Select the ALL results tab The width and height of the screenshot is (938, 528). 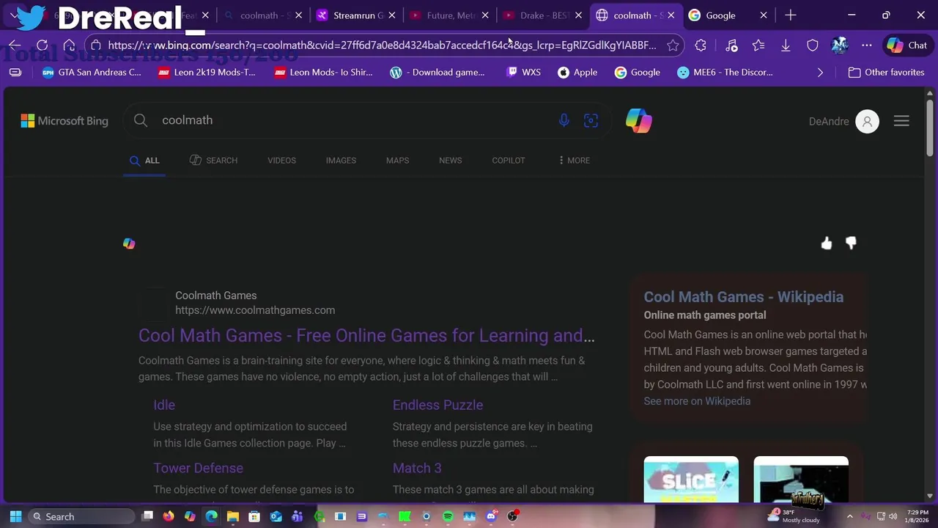tap(144, 160)
